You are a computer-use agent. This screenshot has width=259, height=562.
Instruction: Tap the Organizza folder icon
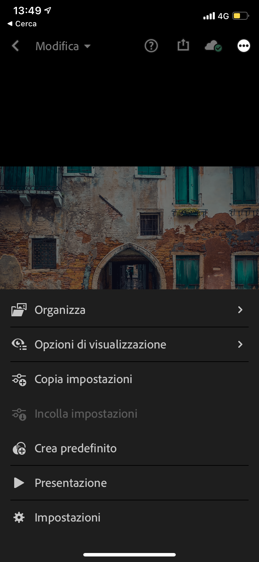[19, 310]
